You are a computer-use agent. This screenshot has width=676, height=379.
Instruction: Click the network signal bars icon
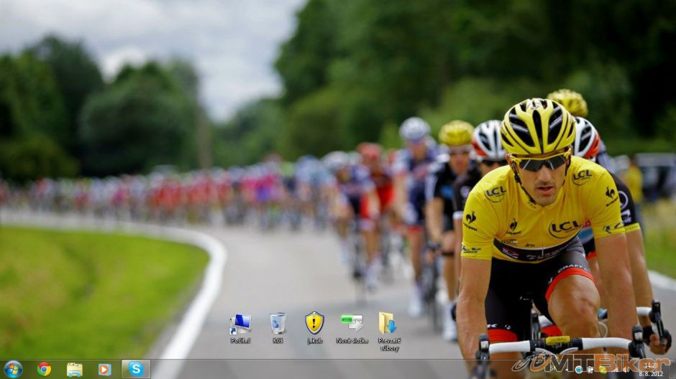615,370
